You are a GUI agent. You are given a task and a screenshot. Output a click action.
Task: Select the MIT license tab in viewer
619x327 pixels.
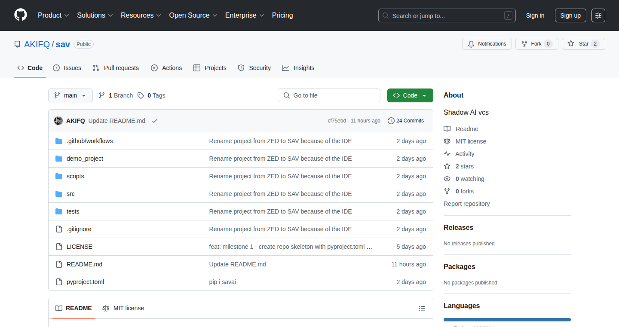(x=123, y=308)
